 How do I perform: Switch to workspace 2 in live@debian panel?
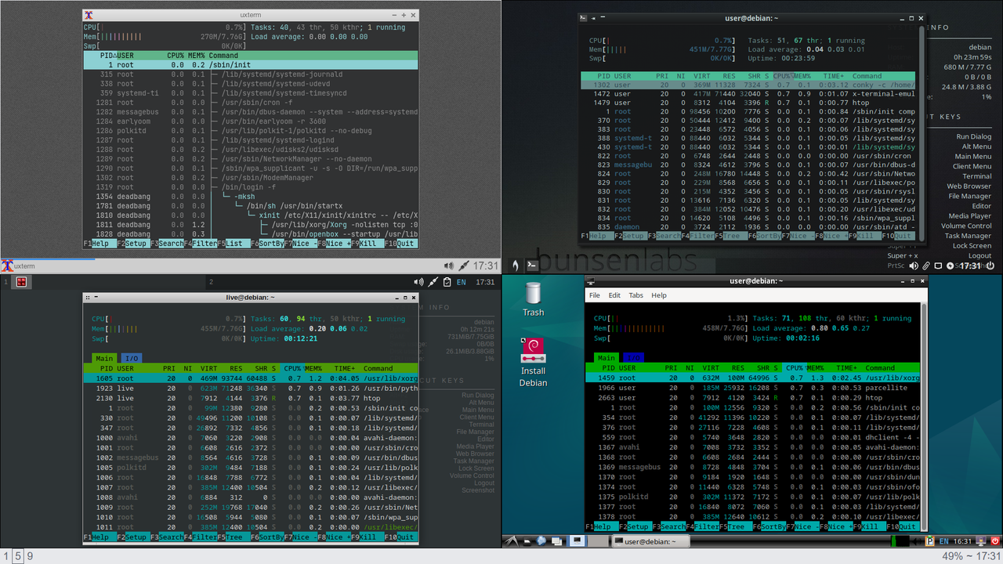click(212, 282)
